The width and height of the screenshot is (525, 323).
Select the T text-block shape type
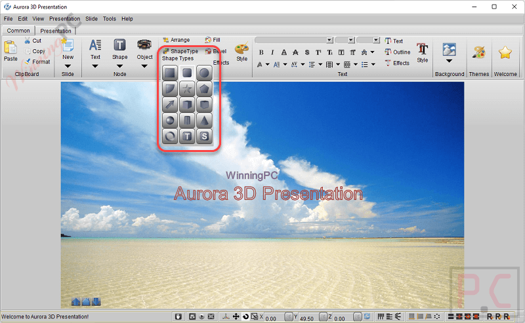(187, 136)
